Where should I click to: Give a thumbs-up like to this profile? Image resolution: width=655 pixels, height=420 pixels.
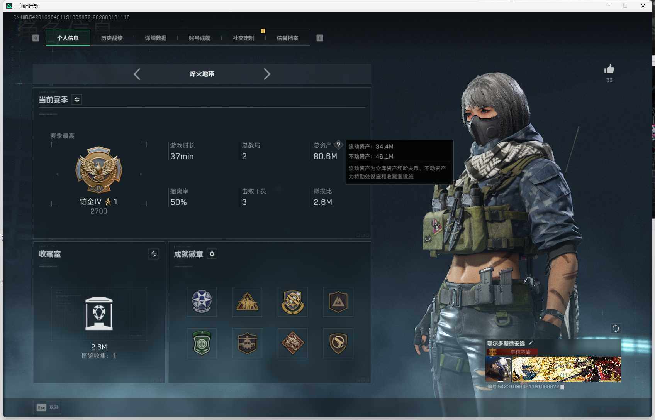coord(609,69)
